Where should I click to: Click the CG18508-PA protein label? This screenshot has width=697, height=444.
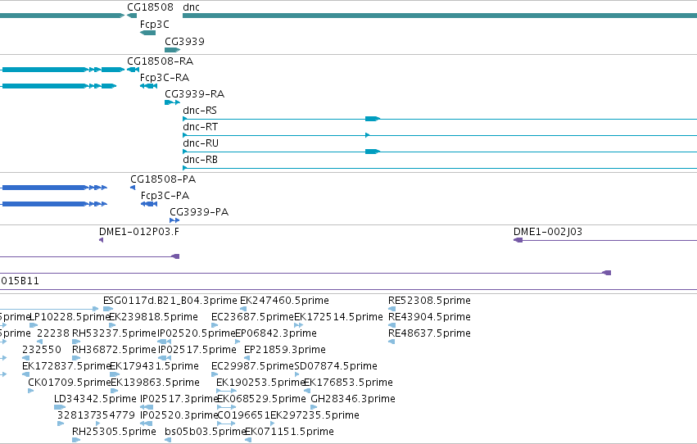[163, 179]
